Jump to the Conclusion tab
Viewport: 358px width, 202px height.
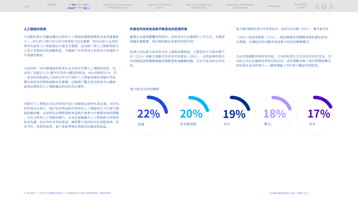tap(274, 6)
